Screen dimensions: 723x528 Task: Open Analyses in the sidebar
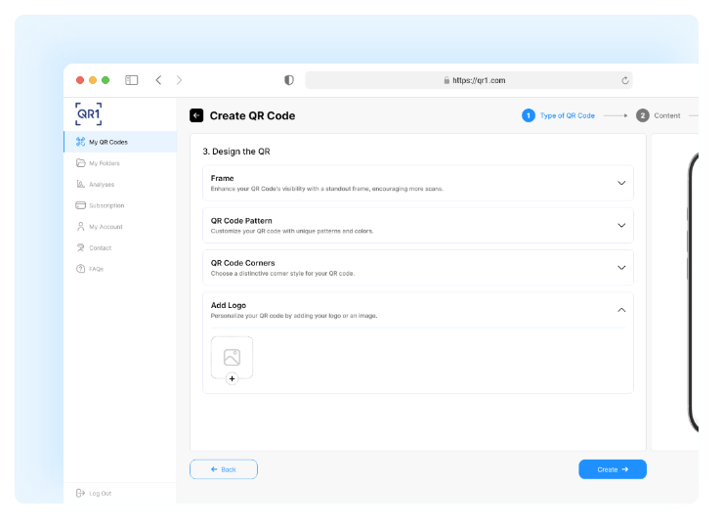click(x=102, y=184)
